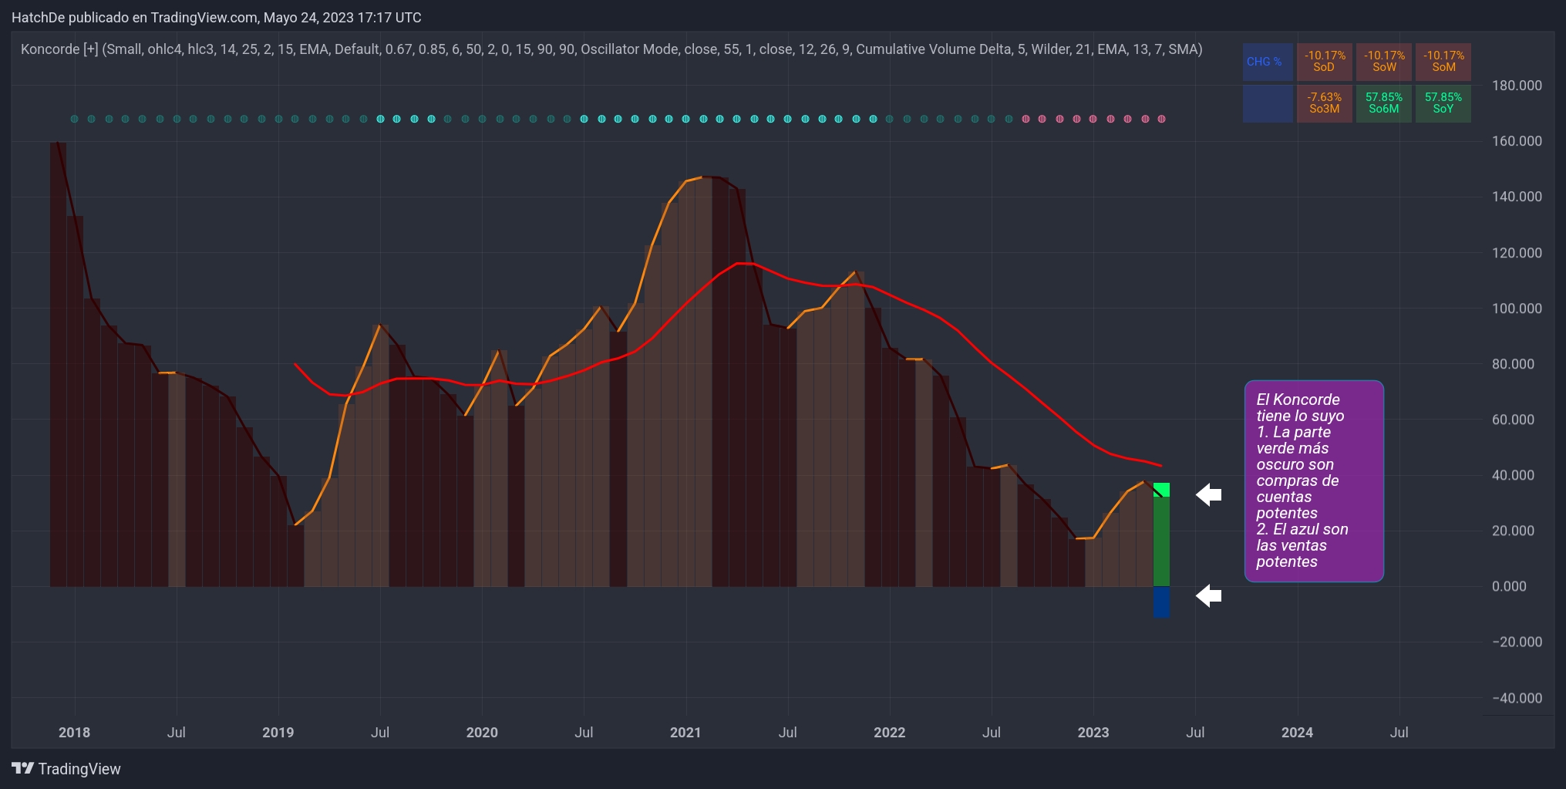Click the 40.000 price axis label
Screen dimensions: 1566x789
tap(1513, 475)
